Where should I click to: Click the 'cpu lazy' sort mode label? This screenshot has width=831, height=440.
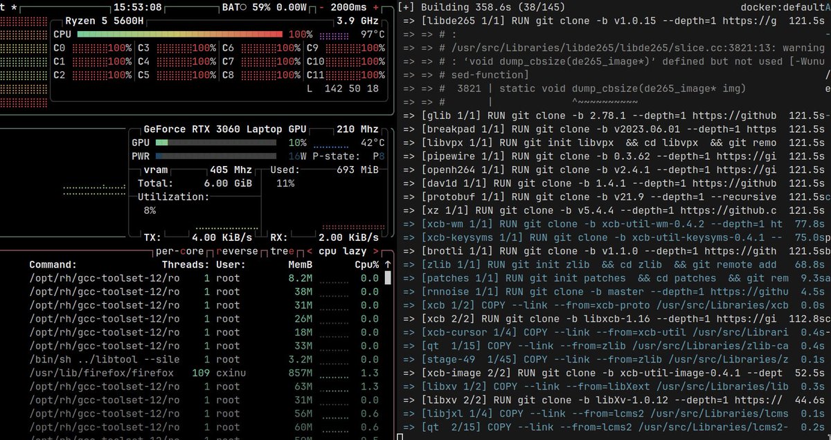pyautogui.click(x=343, y=251)
